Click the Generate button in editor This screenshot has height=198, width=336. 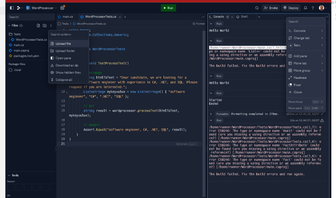pyautogui.click(x=187, y=144)
